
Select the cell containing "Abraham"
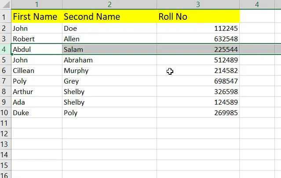click(109, 60)
